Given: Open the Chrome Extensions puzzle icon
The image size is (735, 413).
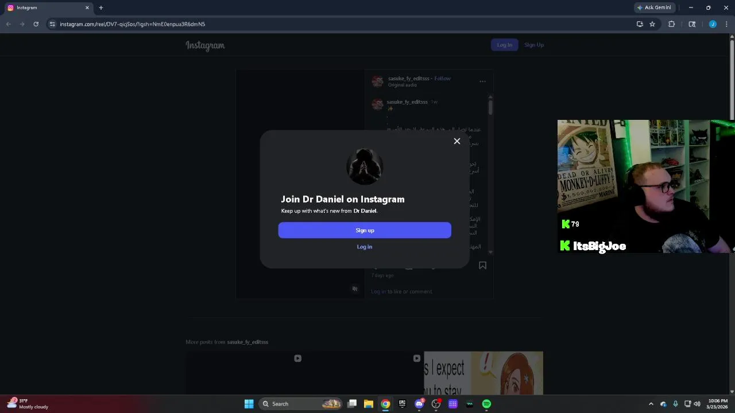Looking at the screenshot, I should tap(671, 24).
